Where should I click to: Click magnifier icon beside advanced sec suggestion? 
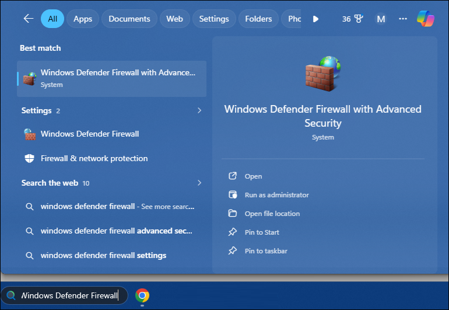(x=30, y=231)
